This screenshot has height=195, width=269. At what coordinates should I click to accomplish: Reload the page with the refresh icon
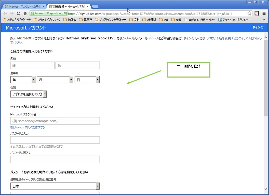point(18,13)
